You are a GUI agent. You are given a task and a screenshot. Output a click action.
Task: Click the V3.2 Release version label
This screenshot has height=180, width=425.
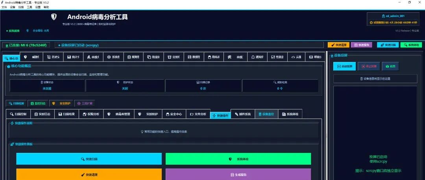pos(407,31)
